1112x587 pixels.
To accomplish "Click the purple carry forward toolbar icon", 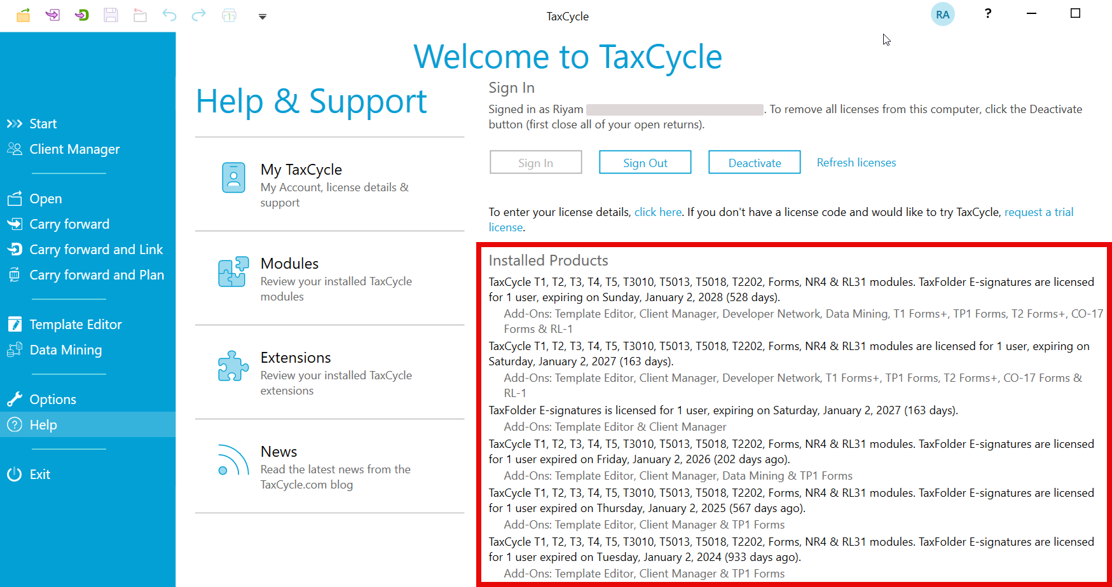I will [x=53, y=15].
